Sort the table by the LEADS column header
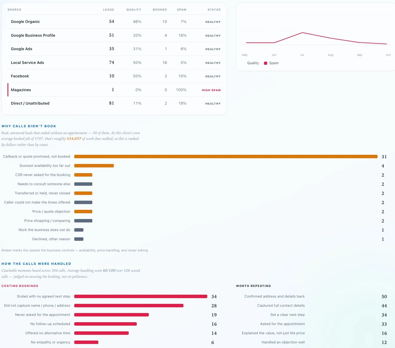 pos(109,10)
